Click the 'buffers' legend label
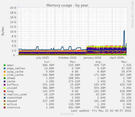The image size is (135, 117). 13,85
